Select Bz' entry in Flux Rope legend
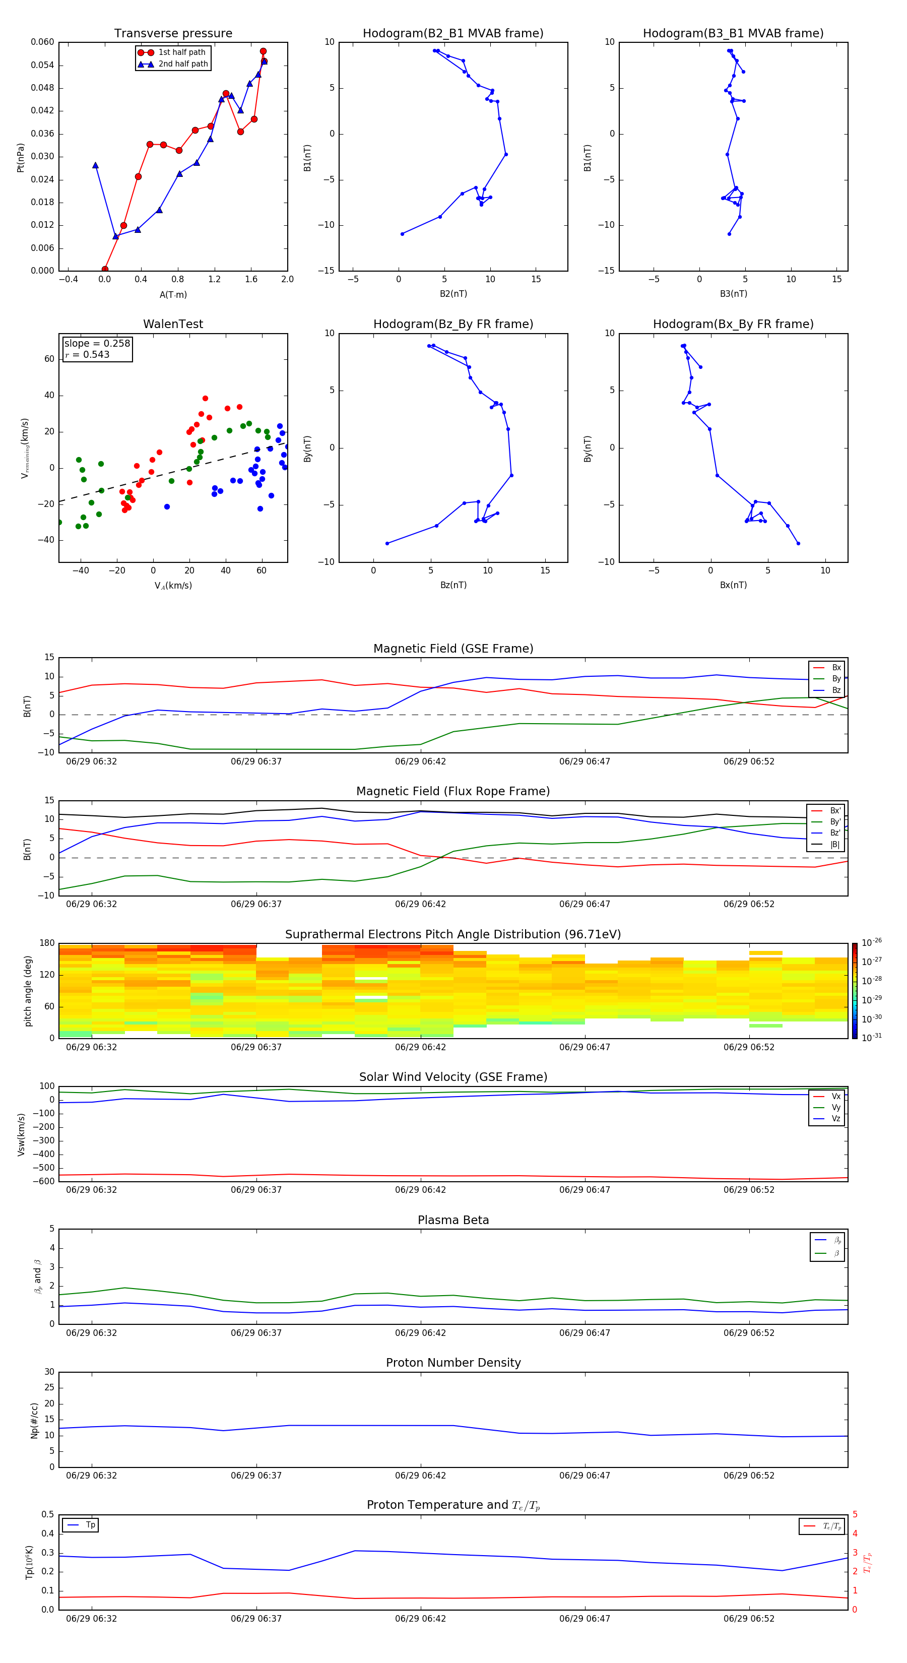Screen dimensions: 907x1663 coord(826,833)
